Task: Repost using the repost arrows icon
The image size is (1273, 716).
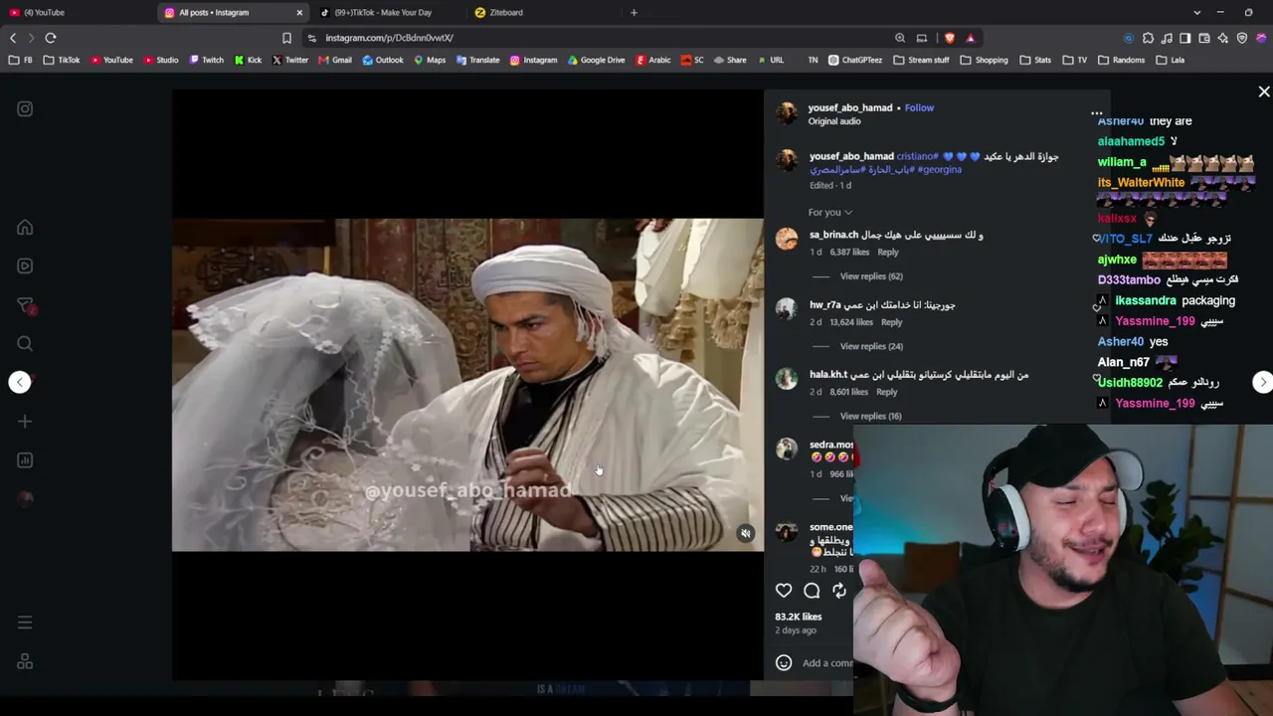Action: 839,591
